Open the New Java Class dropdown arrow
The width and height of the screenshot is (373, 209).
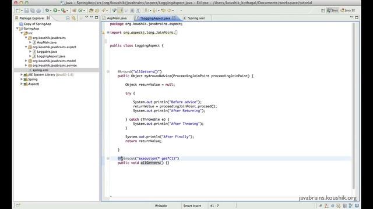[84, 10]
